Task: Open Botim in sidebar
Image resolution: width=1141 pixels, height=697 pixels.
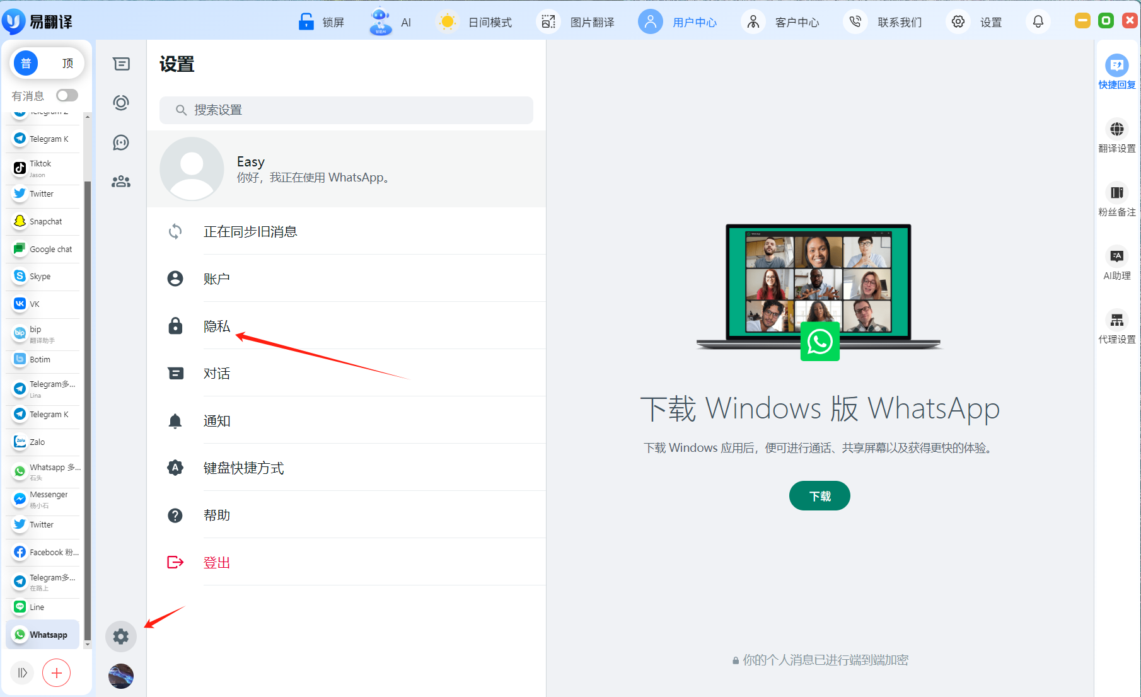Action: coord(43,359)
